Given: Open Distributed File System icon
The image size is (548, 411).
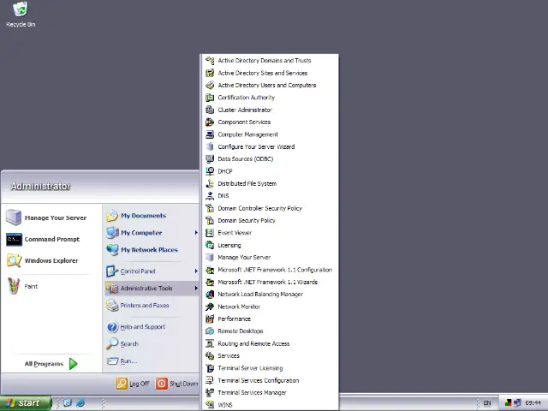Looking at the screenshot, I should tap(210, 183).
